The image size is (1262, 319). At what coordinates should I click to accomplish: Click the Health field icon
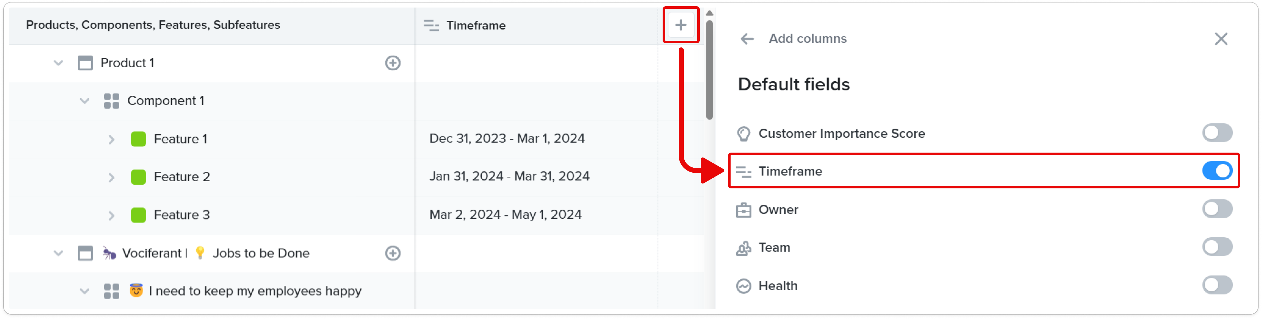pyautogui.click(x=743, y=286)
